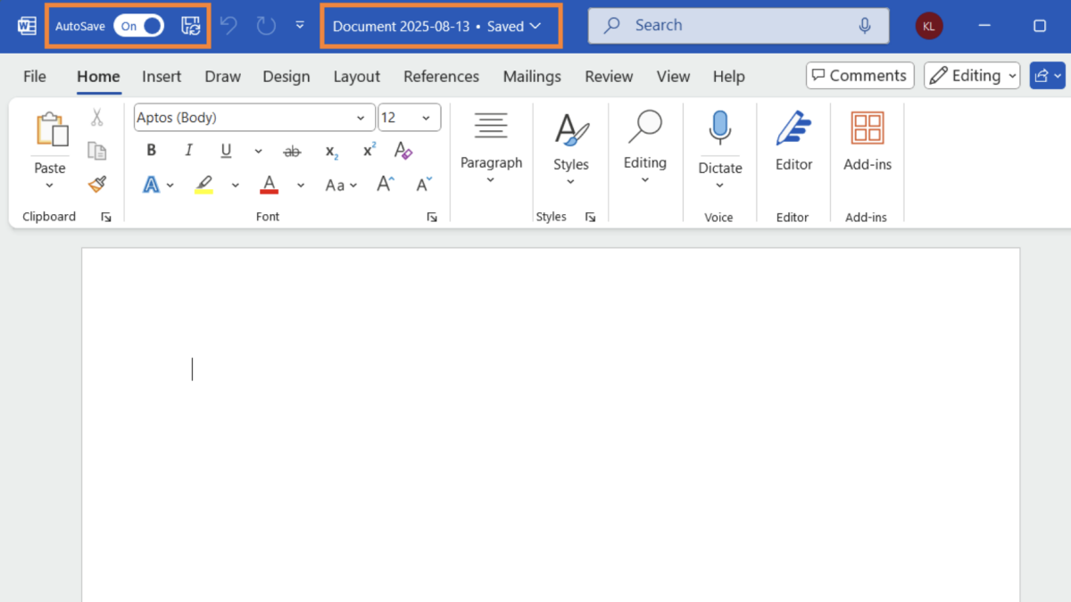1071x602 pixels.
Task: Open the font size dropdown
Action: point(428,117)
